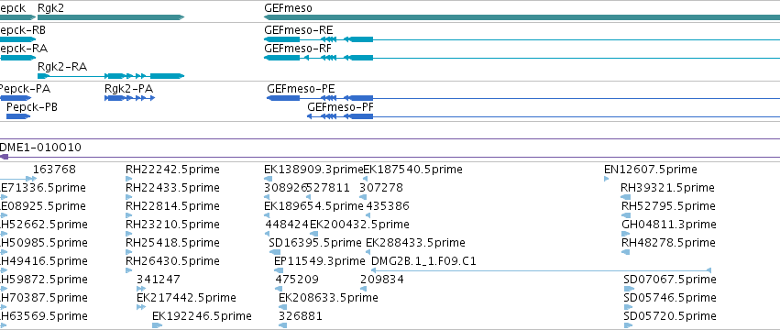Click the Rgk2-PA protein glyph
Viewport: 780px width, 330px height.
point(130,98)
